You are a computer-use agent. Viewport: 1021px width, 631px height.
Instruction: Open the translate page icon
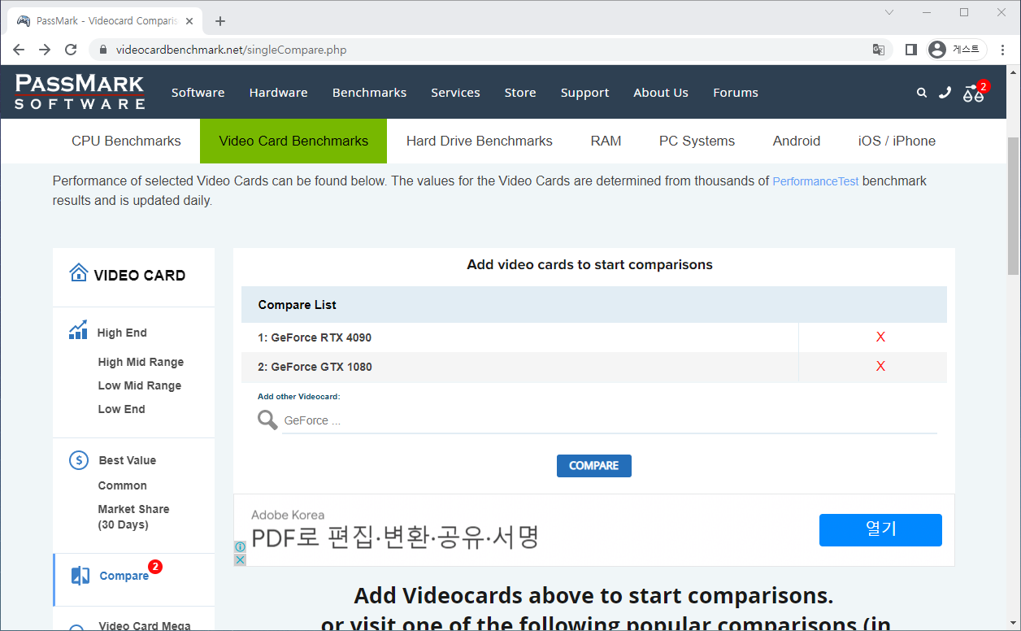879,50
